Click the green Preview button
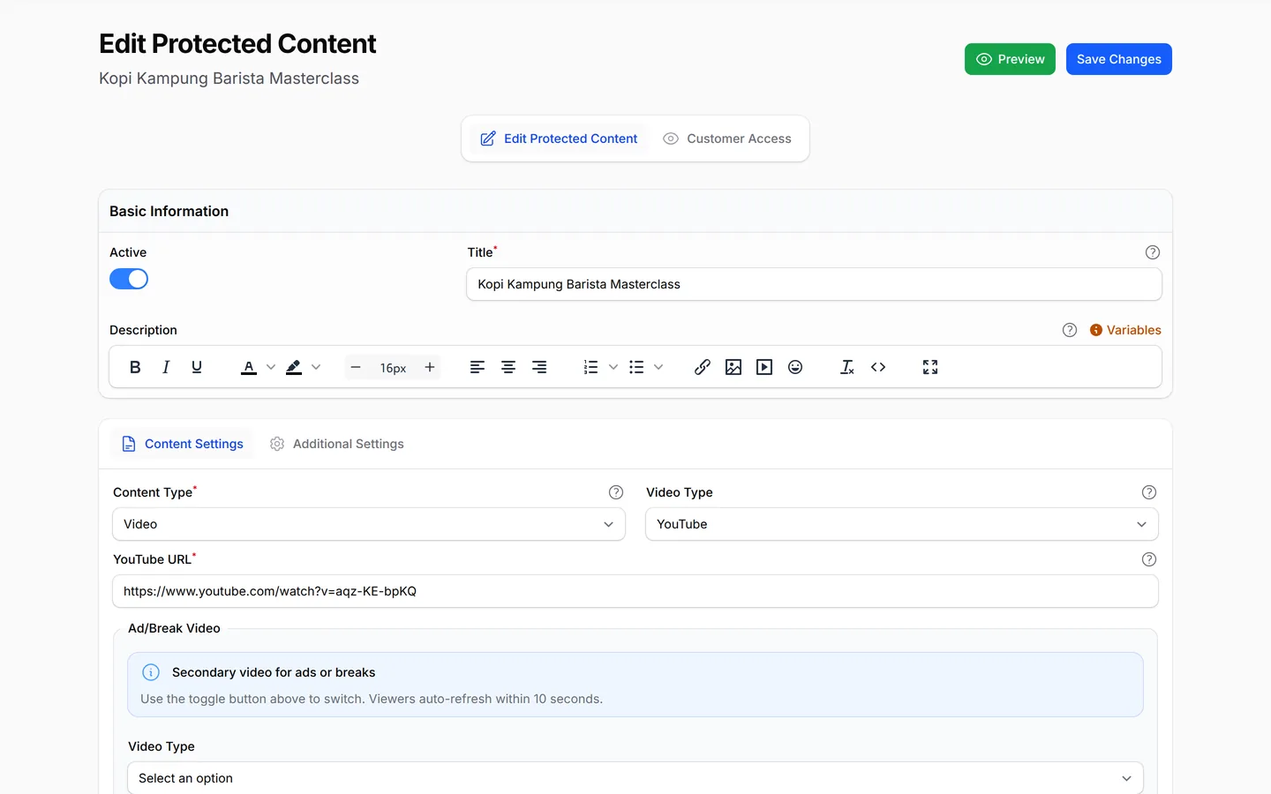The height and width of the screenshot is (794, 1271). [x=1010, y=59]
